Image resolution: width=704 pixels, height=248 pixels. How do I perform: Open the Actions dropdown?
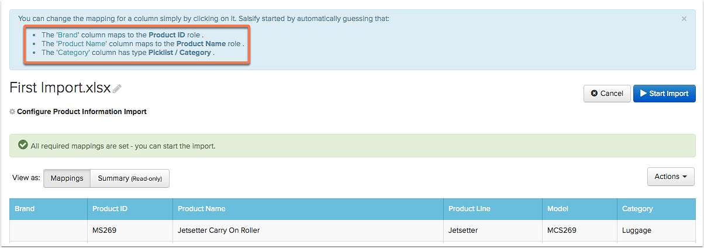click(x=671, y=177)
